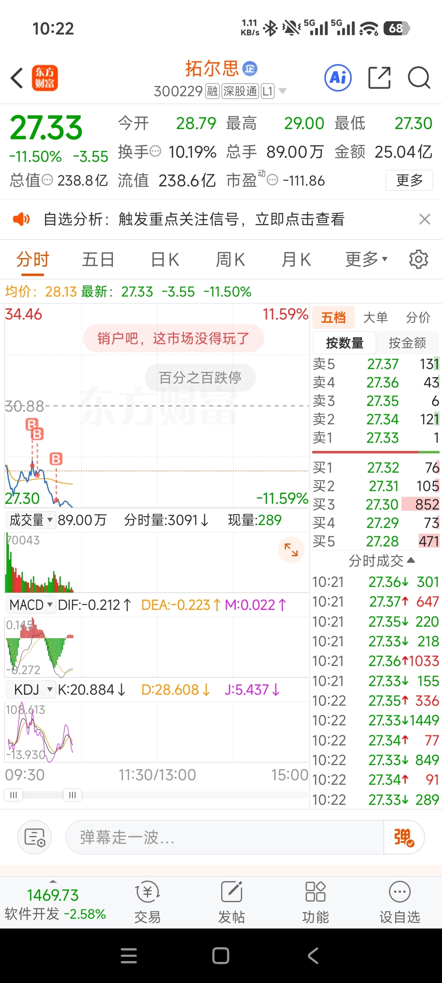Tap the 卖1 row at 27.33

coord(376,438)
